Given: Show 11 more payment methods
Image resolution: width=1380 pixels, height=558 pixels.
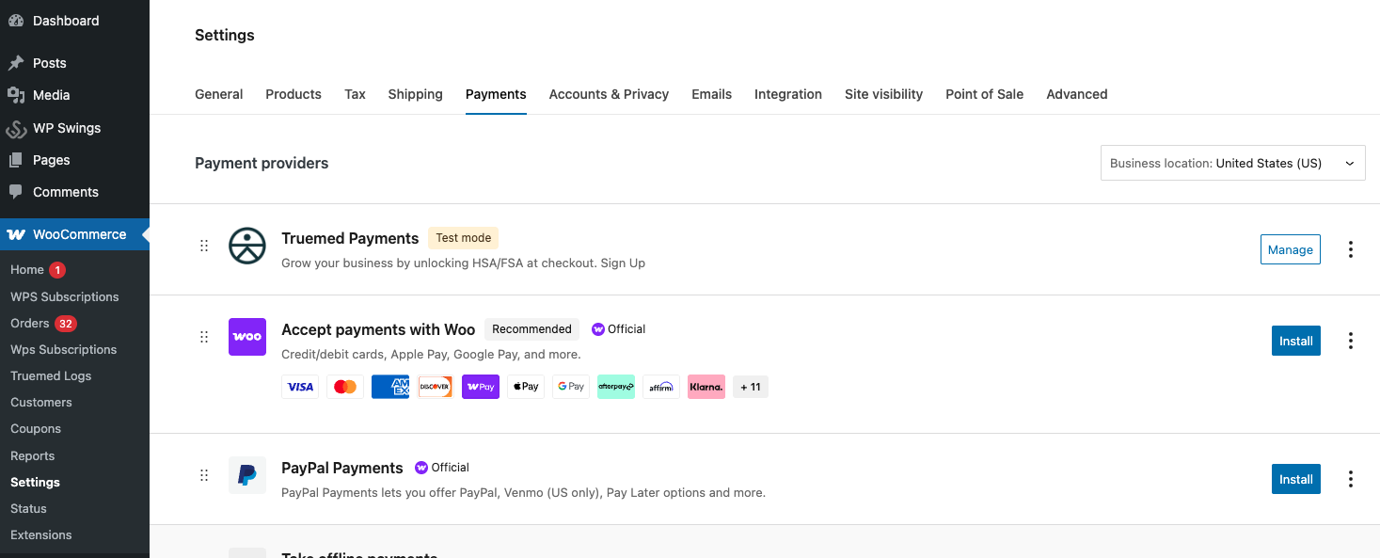Looking at the screenshot, I should tap(750, 386).
